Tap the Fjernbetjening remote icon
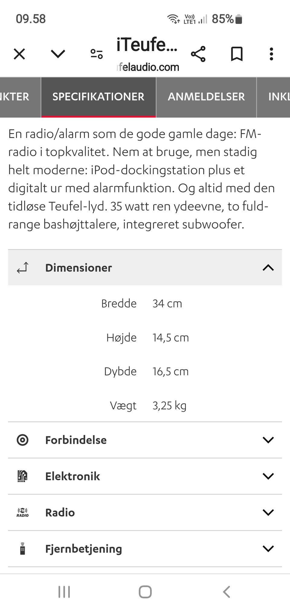 click(23, 549)
